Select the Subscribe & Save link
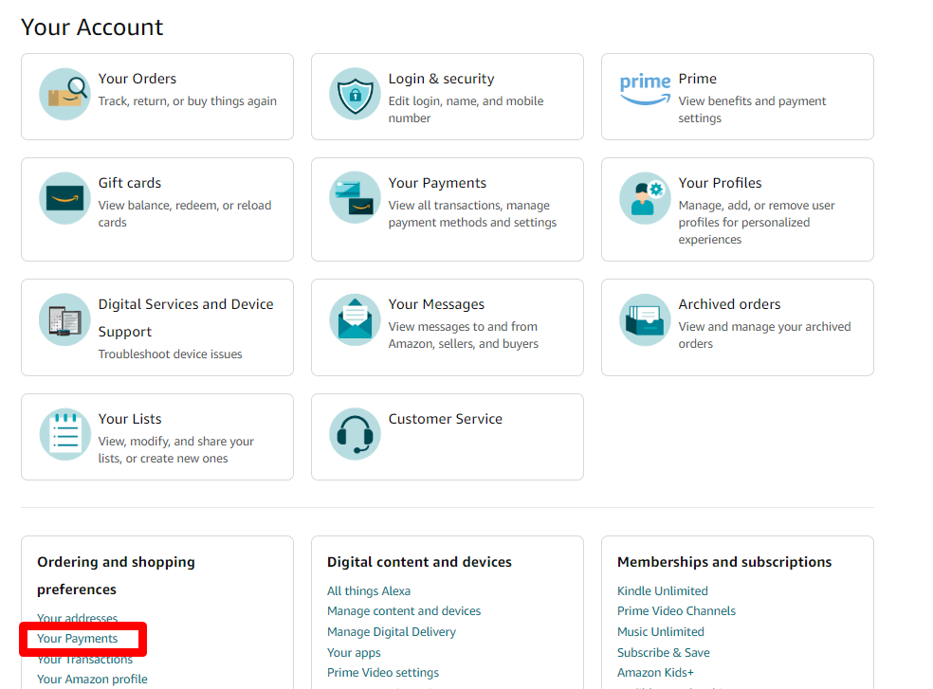933x689 pixels. [664, 653]
